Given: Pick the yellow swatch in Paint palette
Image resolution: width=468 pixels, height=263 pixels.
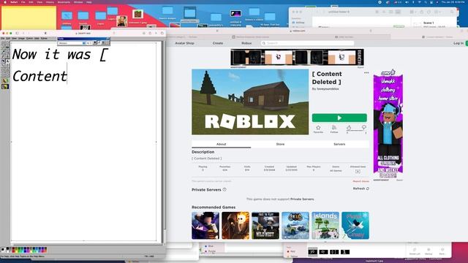Looking at the screenshot, I should pos(16,251).
